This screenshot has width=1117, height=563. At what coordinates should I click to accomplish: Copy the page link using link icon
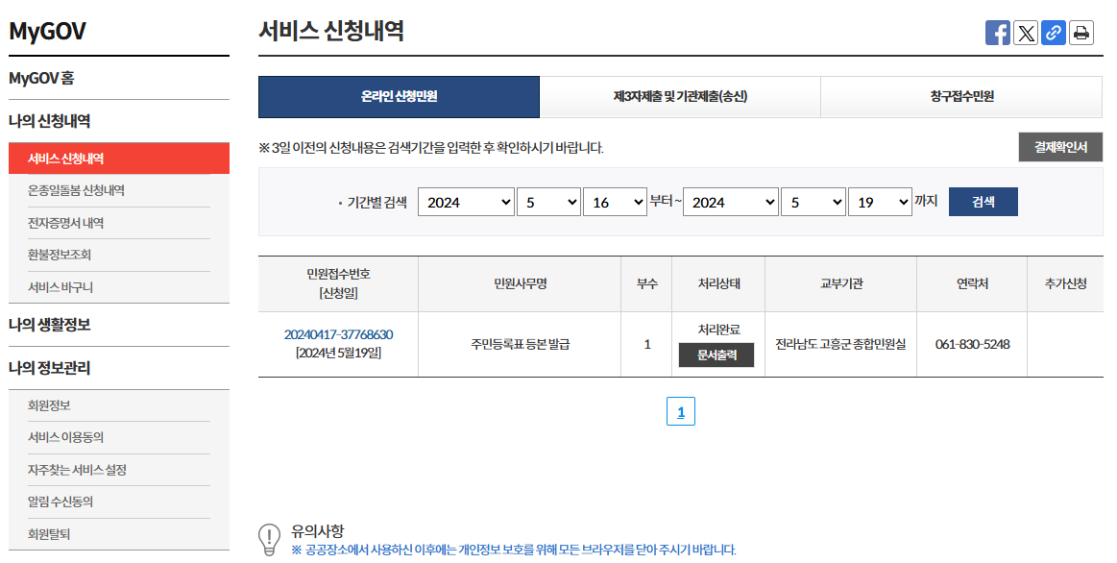click(1053, 32)
